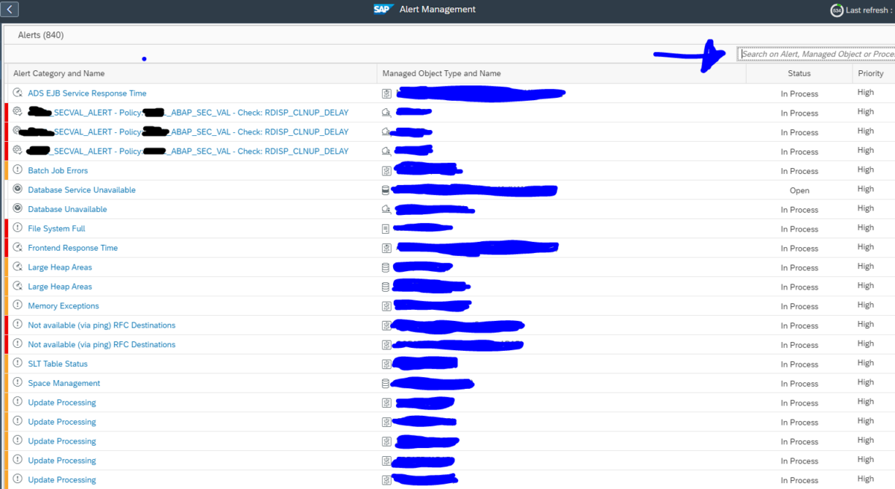Click the SAP logo in the header
This screenshot has width=895, height=489.
(x=383, y=10)
